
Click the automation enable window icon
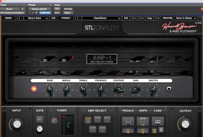coord(57,9)
